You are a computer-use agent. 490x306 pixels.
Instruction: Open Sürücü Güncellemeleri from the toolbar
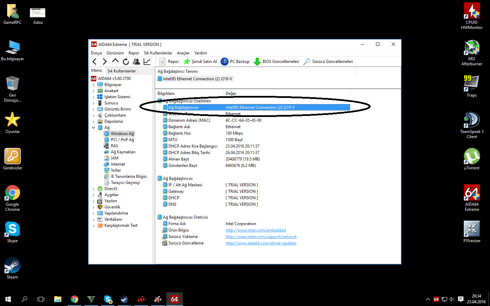328,62
